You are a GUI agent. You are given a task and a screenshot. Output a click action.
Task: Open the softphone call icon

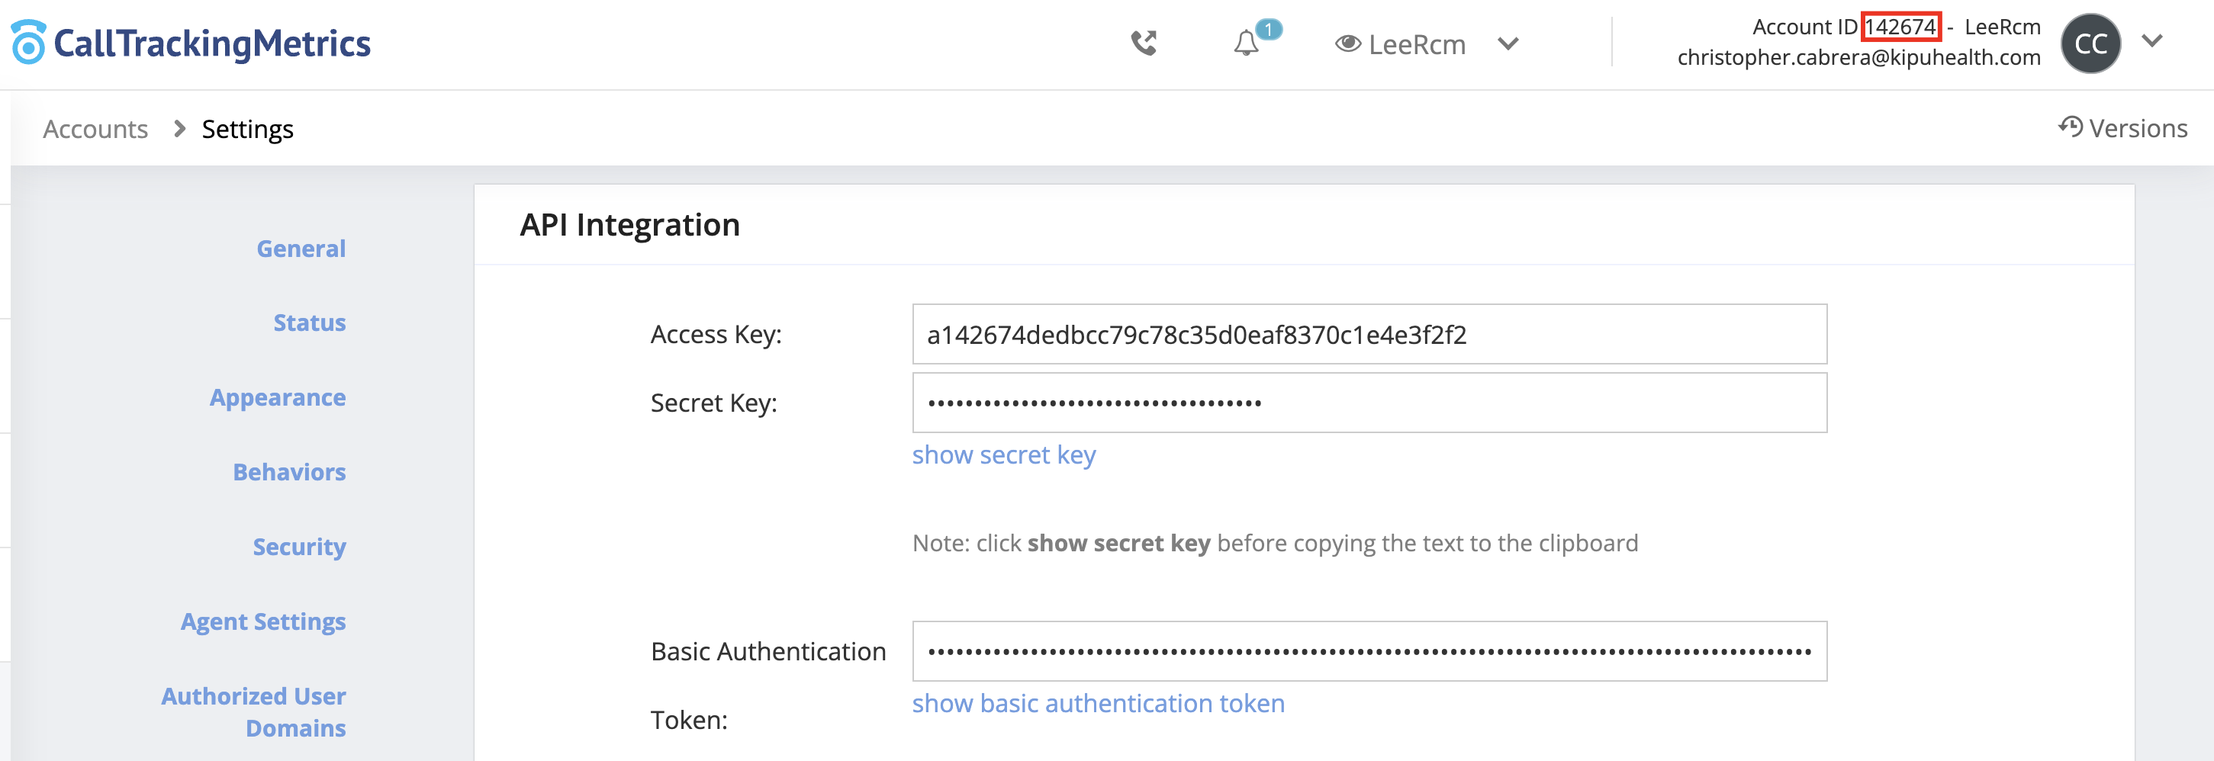1144,43
